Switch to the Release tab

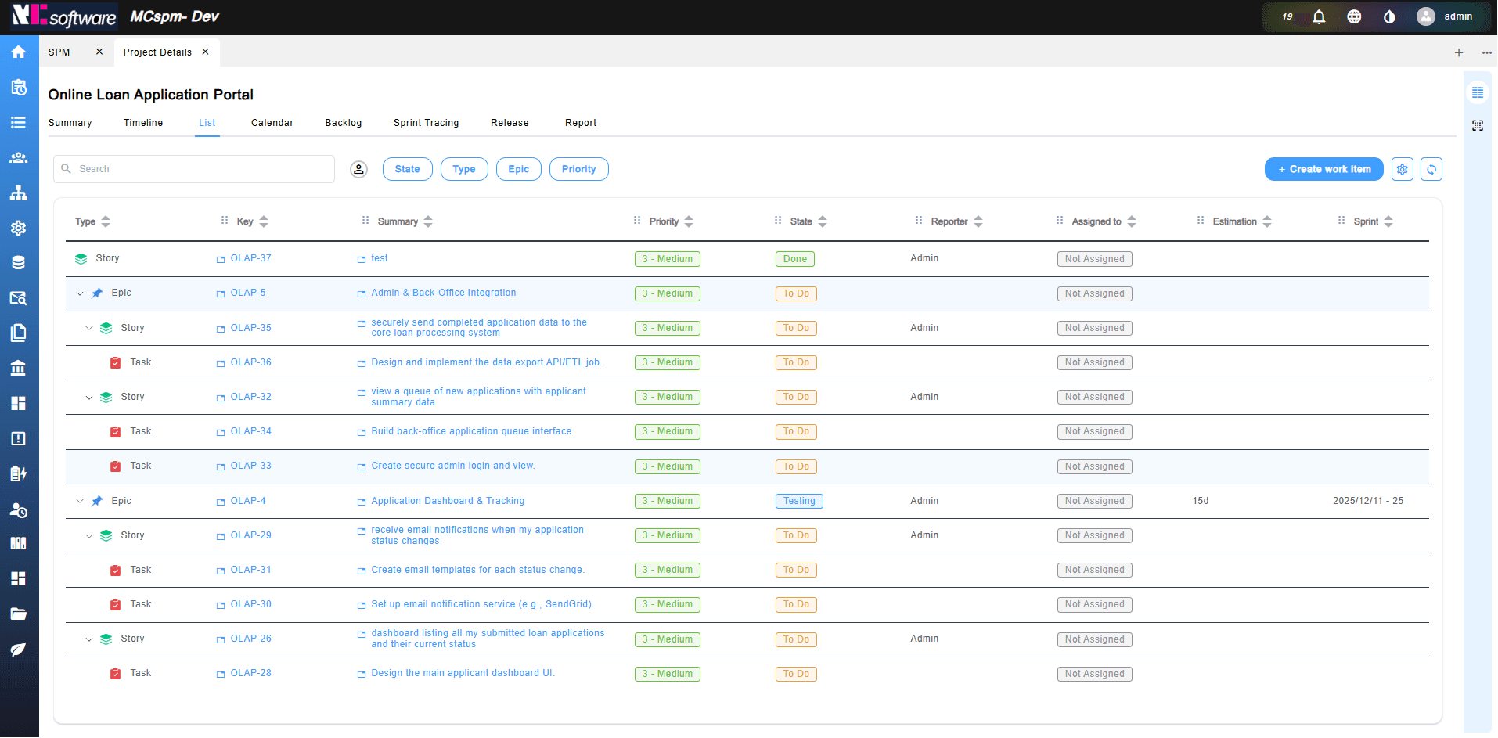(x=510, y=123)
